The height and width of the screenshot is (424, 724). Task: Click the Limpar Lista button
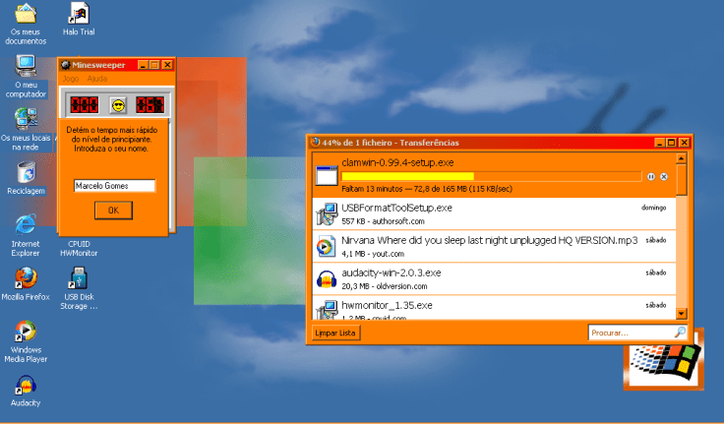point(336,333)
